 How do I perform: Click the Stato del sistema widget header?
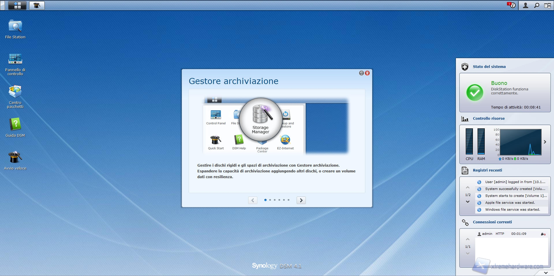tap(489, 67)
